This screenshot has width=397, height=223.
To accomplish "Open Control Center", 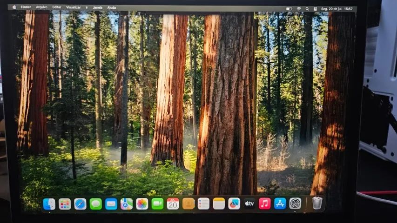I will tap(315, 9).
